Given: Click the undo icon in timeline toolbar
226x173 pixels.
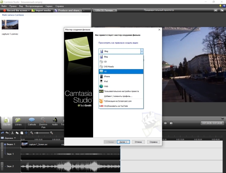Looking at the screenshot, I should 3,133.
